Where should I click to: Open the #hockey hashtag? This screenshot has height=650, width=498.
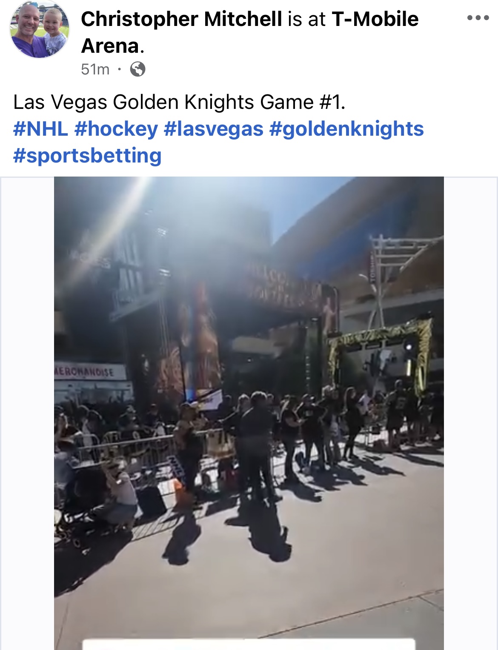116,128
